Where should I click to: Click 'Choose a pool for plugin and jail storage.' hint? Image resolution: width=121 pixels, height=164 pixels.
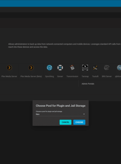[49, 112]
